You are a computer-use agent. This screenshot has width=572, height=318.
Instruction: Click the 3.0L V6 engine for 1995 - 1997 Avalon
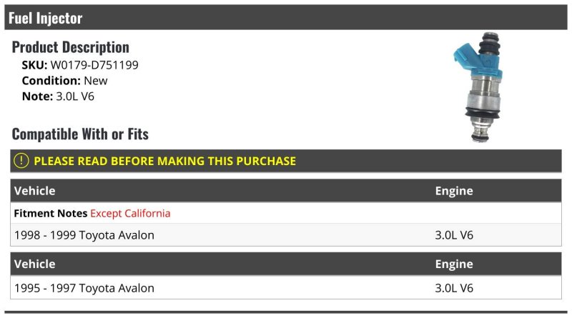tap(454, 288)
